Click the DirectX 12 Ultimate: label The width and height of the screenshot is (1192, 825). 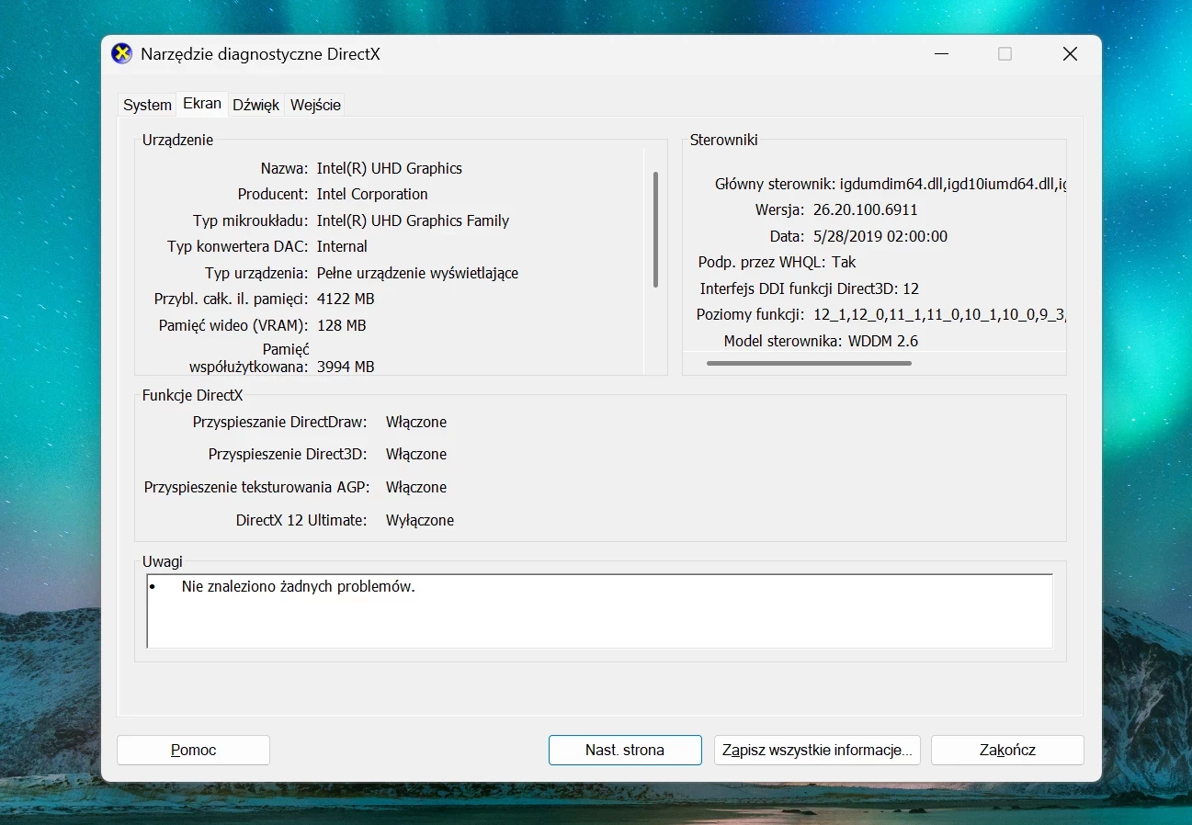(301, 520)
